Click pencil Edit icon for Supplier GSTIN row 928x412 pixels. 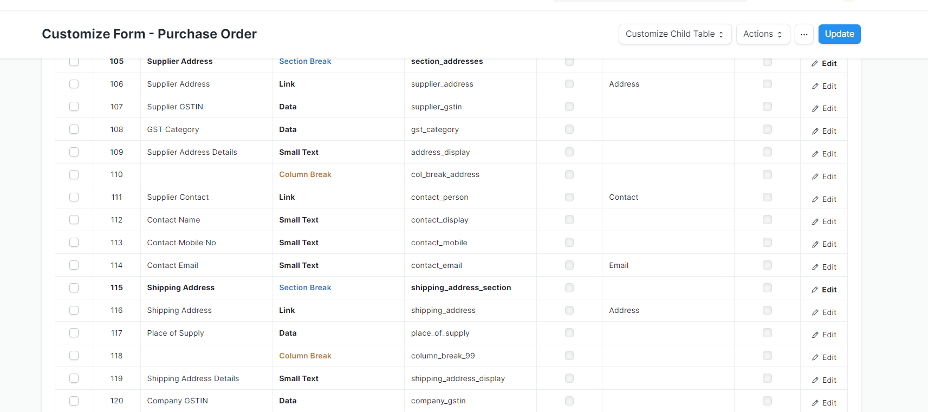(823, 108)
